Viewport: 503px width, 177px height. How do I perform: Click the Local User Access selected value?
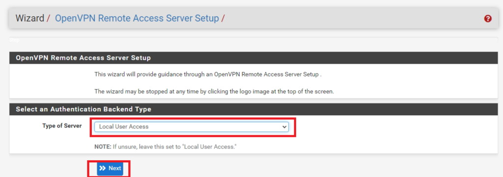point(124,127)
